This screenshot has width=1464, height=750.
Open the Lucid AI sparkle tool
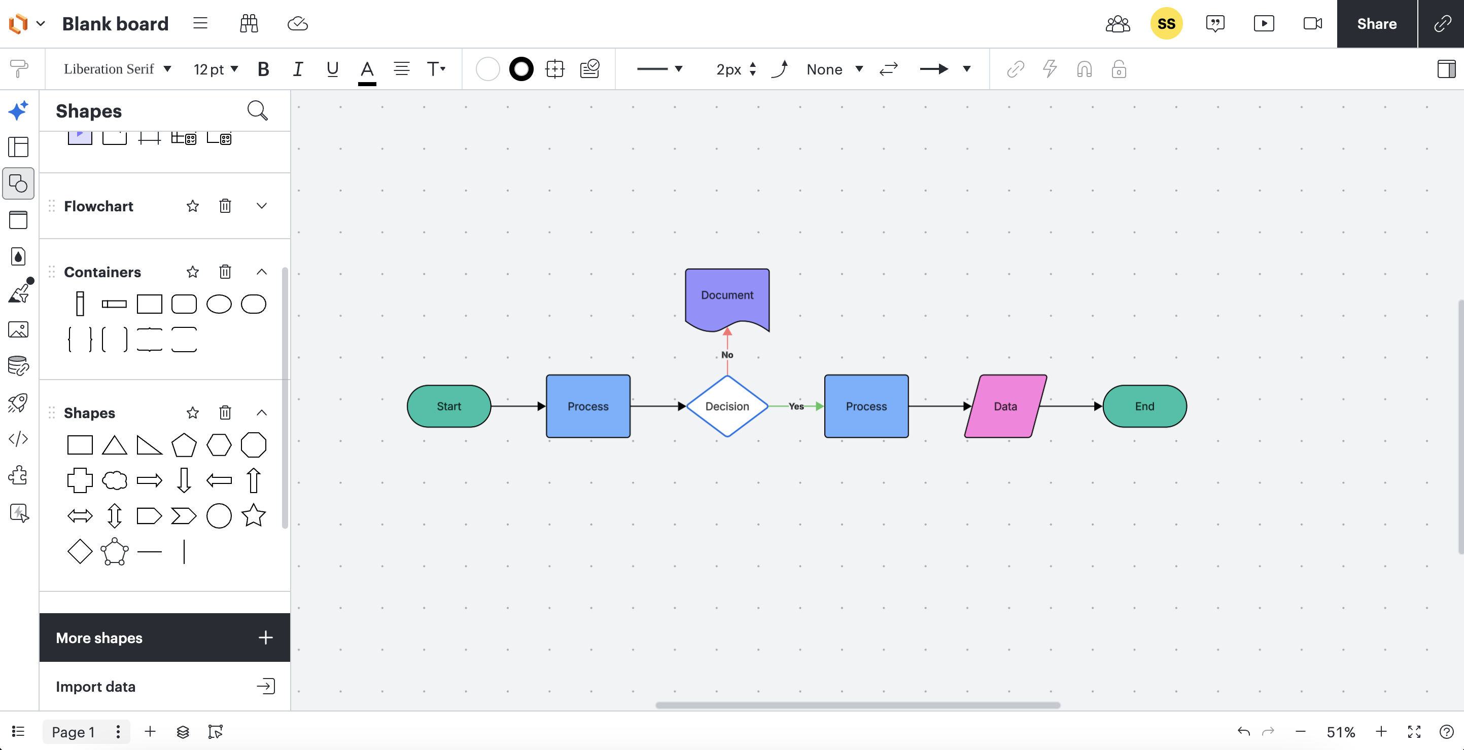coord(18,110)
